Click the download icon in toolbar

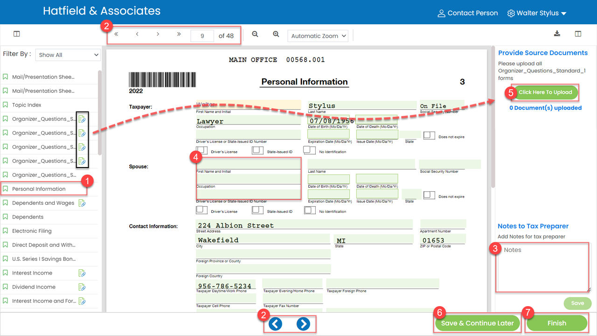click(x=557, y=34)
